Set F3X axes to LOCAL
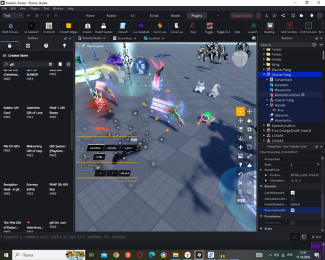This screenshot has height=260, width=325. [x=112, y=148]
